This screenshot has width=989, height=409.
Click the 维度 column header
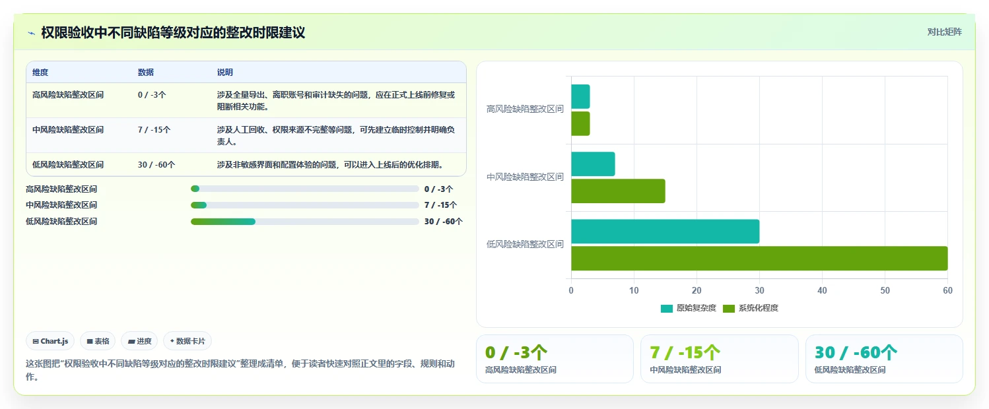40,73
